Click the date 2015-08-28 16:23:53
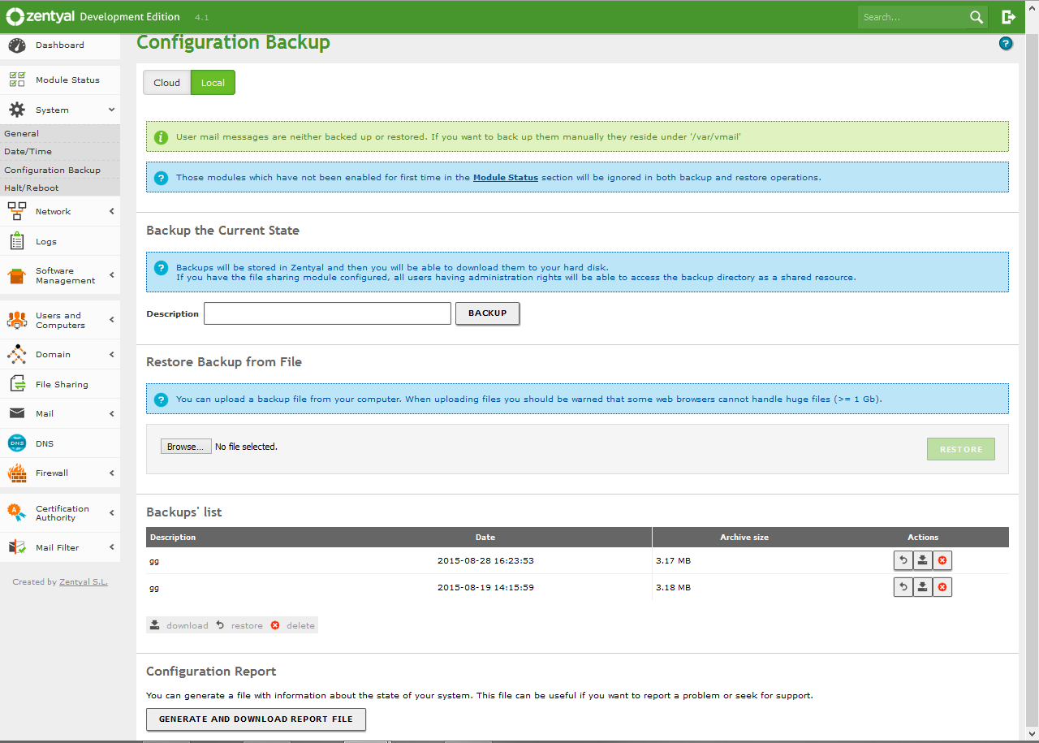 (485, 561)
